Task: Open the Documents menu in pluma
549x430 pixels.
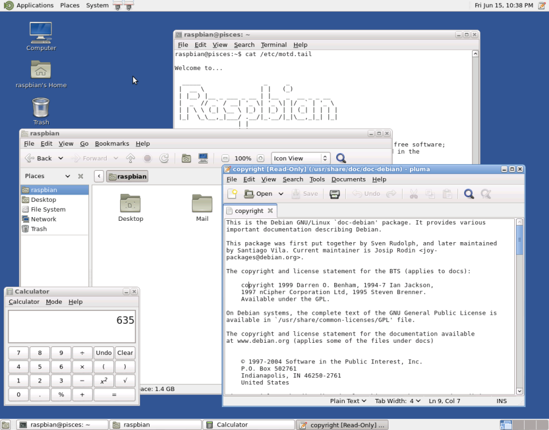Action: click(x=348, y=179)
